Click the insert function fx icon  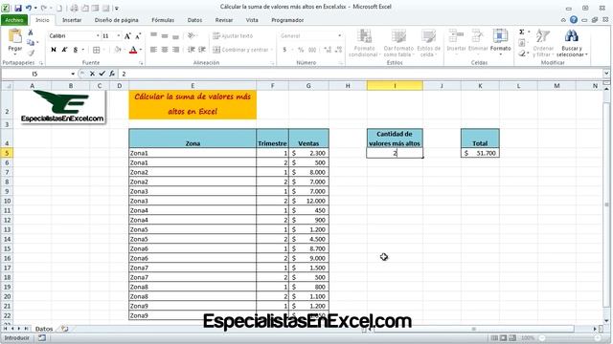(x=112, y=74)
